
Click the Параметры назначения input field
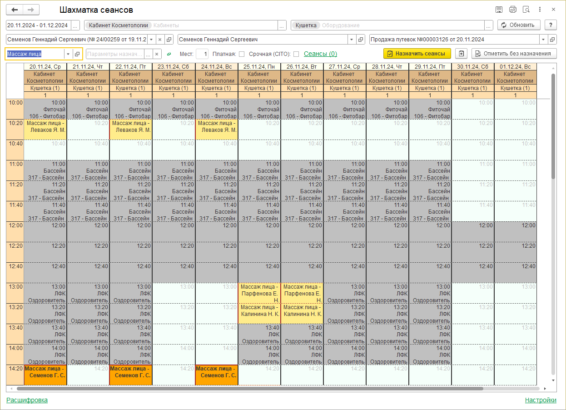click(115, 54)
